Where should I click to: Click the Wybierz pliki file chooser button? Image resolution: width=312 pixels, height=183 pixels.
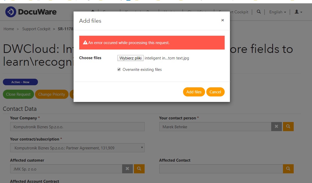click(130, 58)
